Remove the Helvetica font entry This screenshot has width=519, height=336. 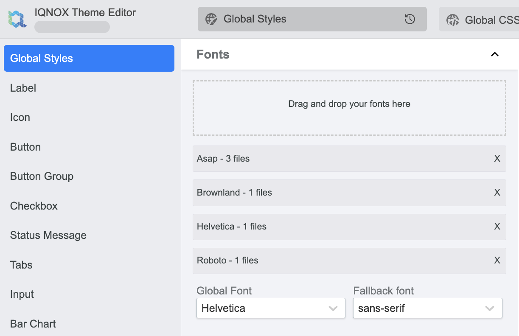click(x=497, y=226)
